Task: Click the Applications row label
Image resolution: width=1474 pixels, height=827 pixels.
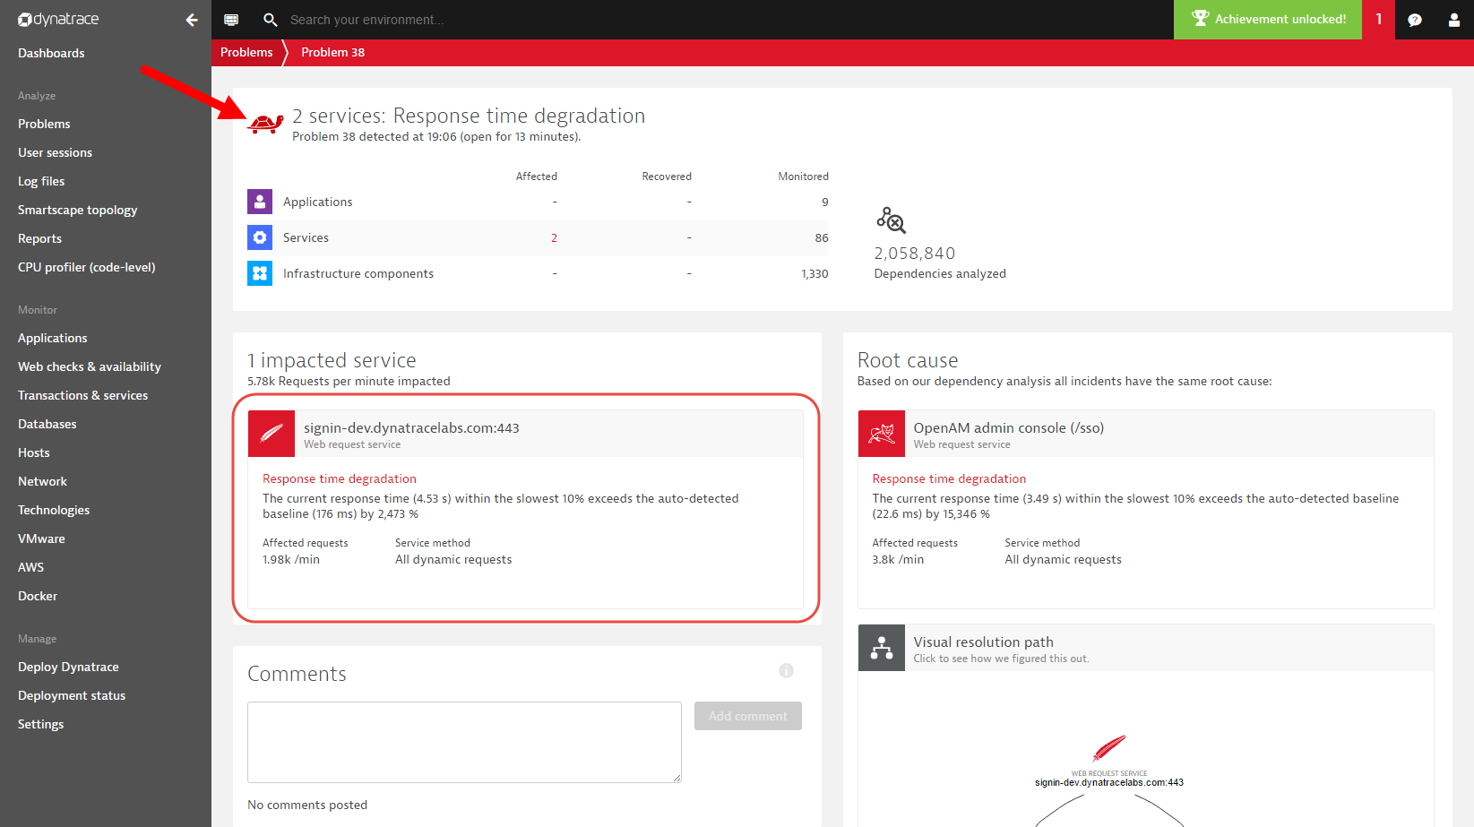Action: point(317,202)
